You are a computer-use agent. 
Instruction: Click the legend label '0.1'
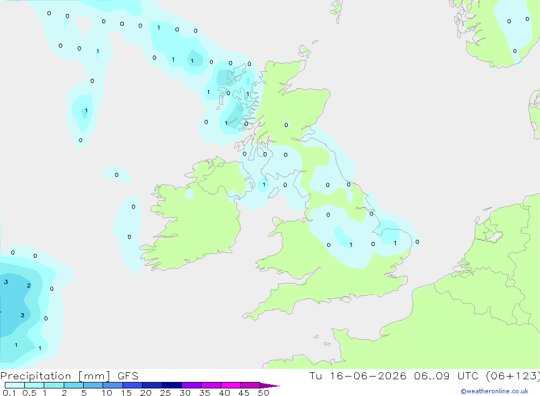(x=9, y=393)
